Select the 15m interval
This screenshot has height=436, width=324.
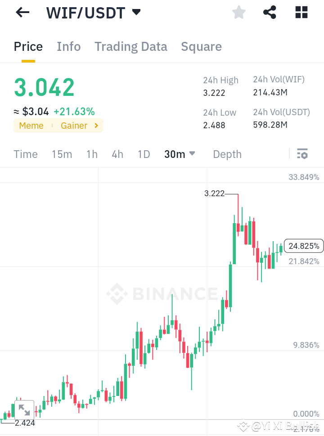(x=62, y=154)
